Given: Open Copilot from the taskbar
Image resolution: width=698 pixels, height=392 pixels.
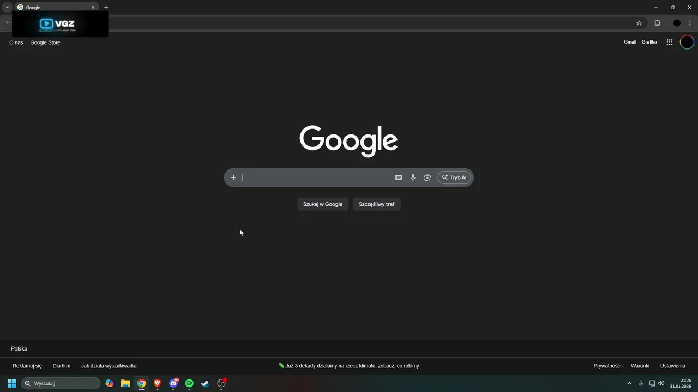Looking at the screenshot, I should (110, 383).
